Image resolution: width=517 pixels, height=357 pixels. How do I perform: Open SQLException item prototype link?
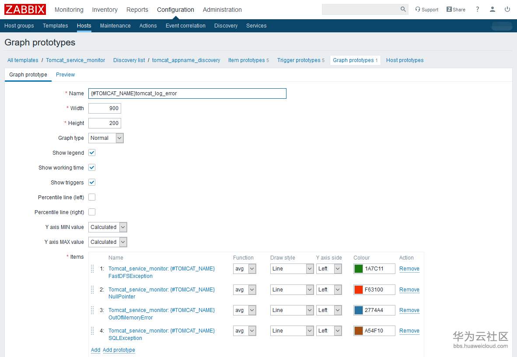[x=161, y=334]
